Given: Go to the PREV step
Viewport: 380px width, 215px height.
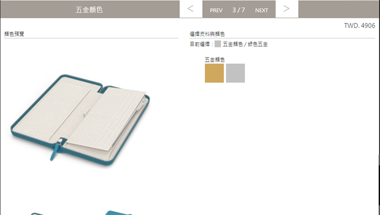Looking at the screenshot, I should (x=216, y=10).
